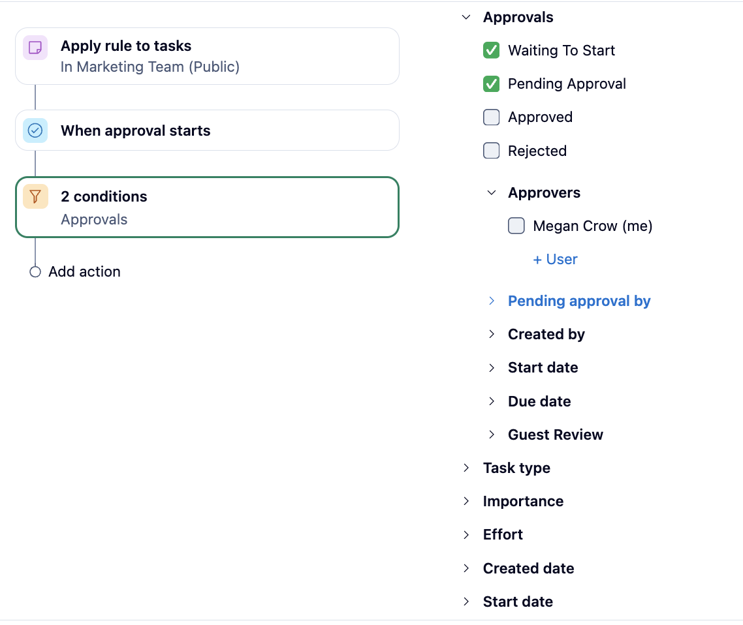This screenshot has width=743, height=625.
Task: Check the Approved checkbox
Action: click(491, 117)
